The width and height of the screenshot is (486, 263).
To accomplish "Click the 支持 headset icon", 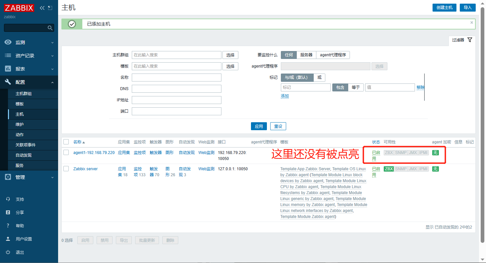I will [8, 199].
